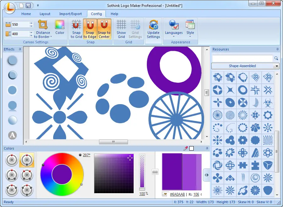Image resolution: width=283 pixels, height=207 pixels.
Task: Select the eyedropper tool in Colors panel
Action: (185, 148)
